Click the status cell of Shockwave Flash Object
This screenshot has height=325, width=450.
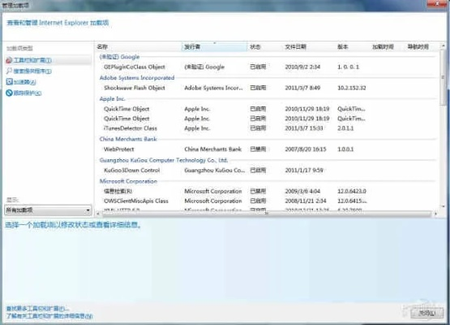point(258,88)
